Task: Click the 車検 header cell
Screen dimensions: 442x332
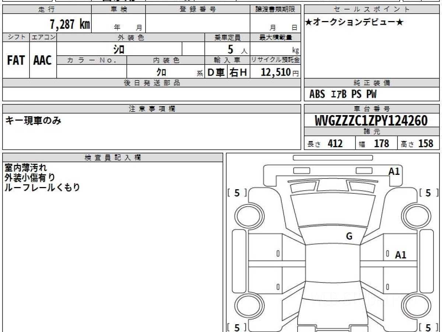Action: coord(118,10)
